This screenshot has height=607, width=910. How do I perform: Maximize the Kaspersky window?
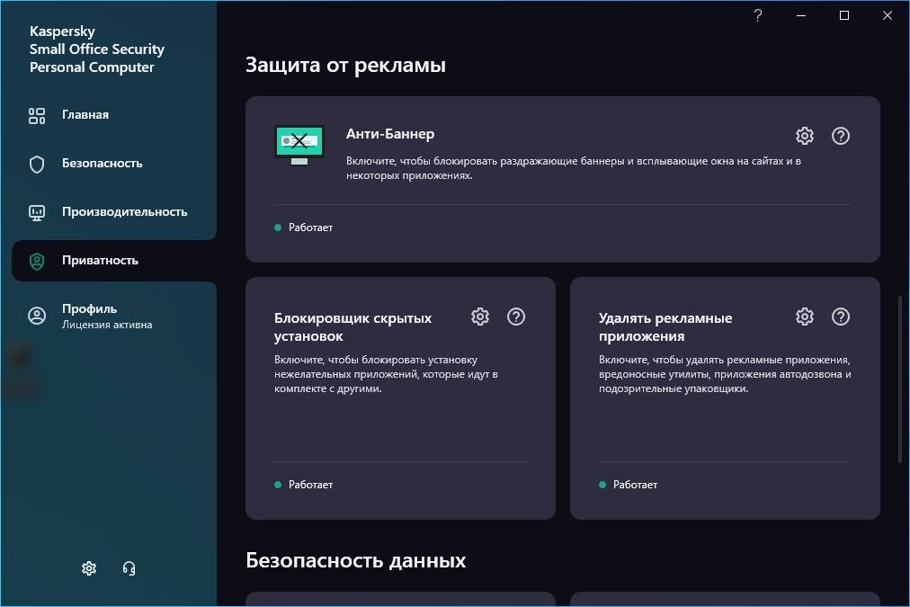tap(844, 15)
